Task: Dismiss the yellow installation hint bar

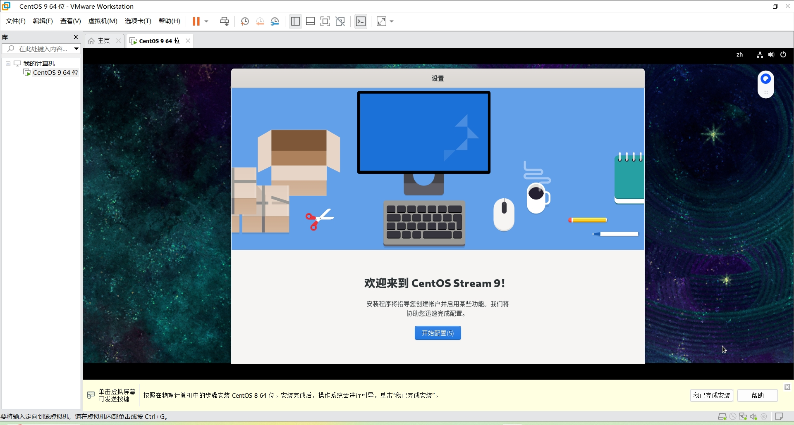Action: (x=787, y=387)
